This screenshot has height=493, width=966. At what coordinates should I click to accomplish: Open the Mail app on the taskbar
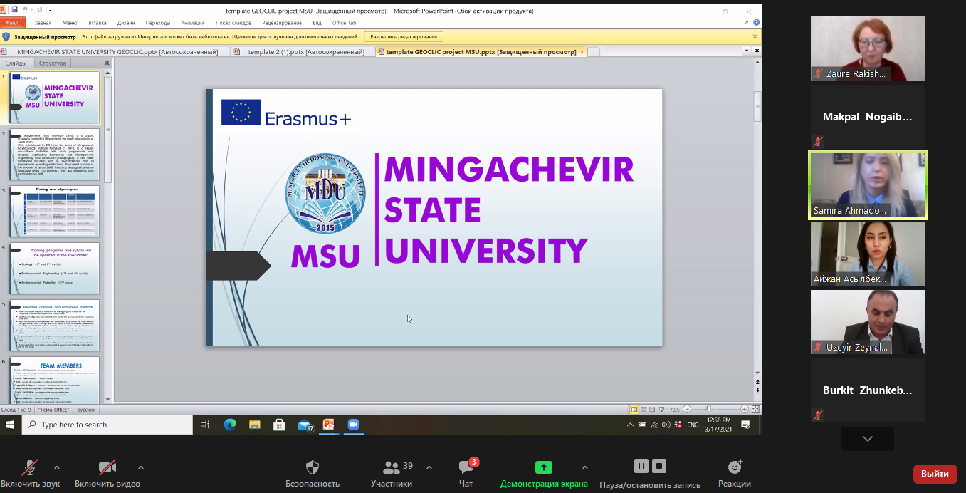[305, 425]
